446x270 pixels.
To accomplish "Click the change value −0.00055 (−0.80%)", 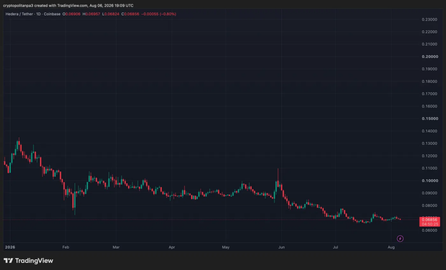I will point(159,14).
